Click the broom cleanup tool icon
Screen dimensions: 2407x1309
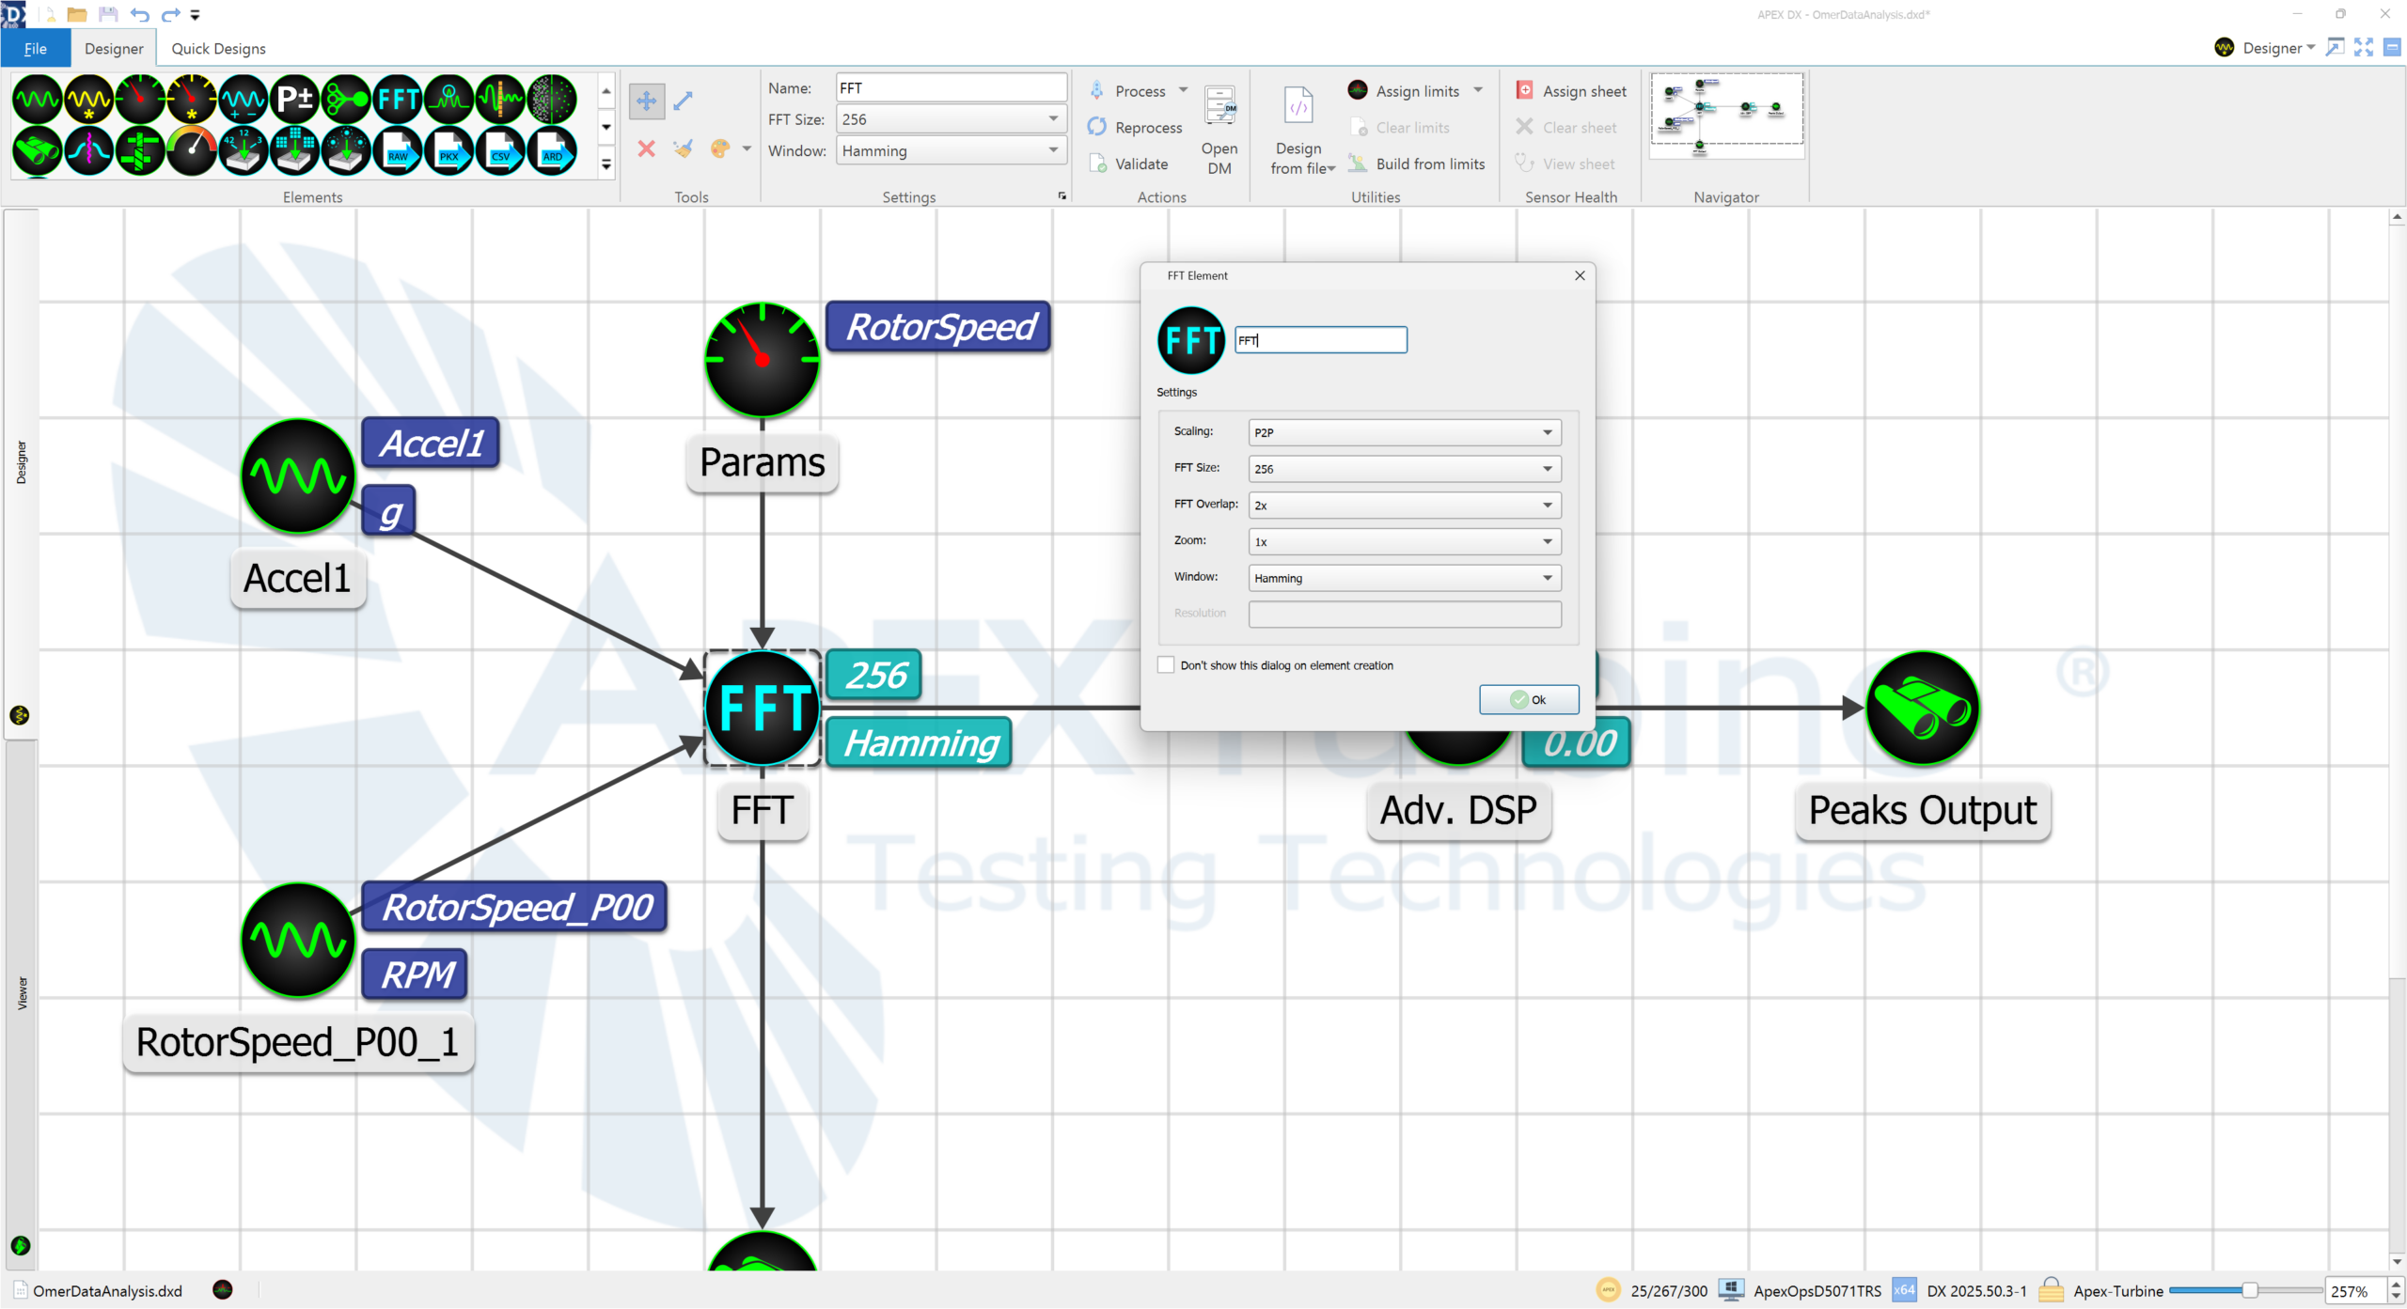[684, 148]
